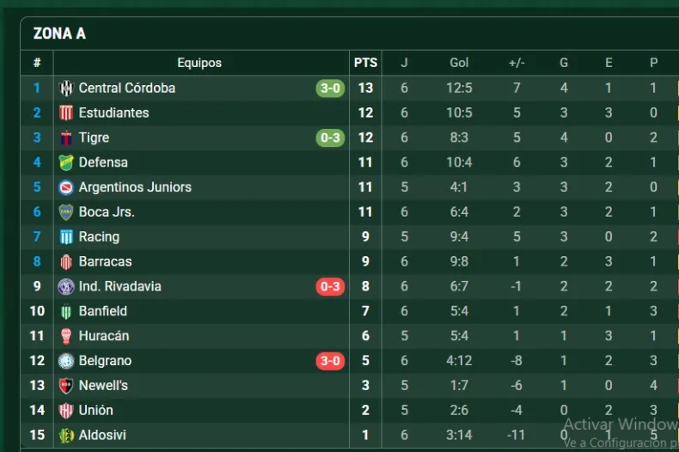Screen dimensions: 679x452
Task: Click the Argentinos Juniors badge icon
Action: coord(66,187)
